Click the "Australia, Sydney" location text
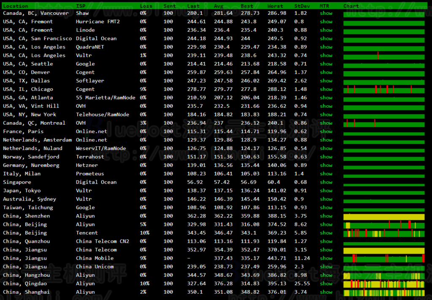The height and width of the screenshot is (300, 432). point(30,199)
